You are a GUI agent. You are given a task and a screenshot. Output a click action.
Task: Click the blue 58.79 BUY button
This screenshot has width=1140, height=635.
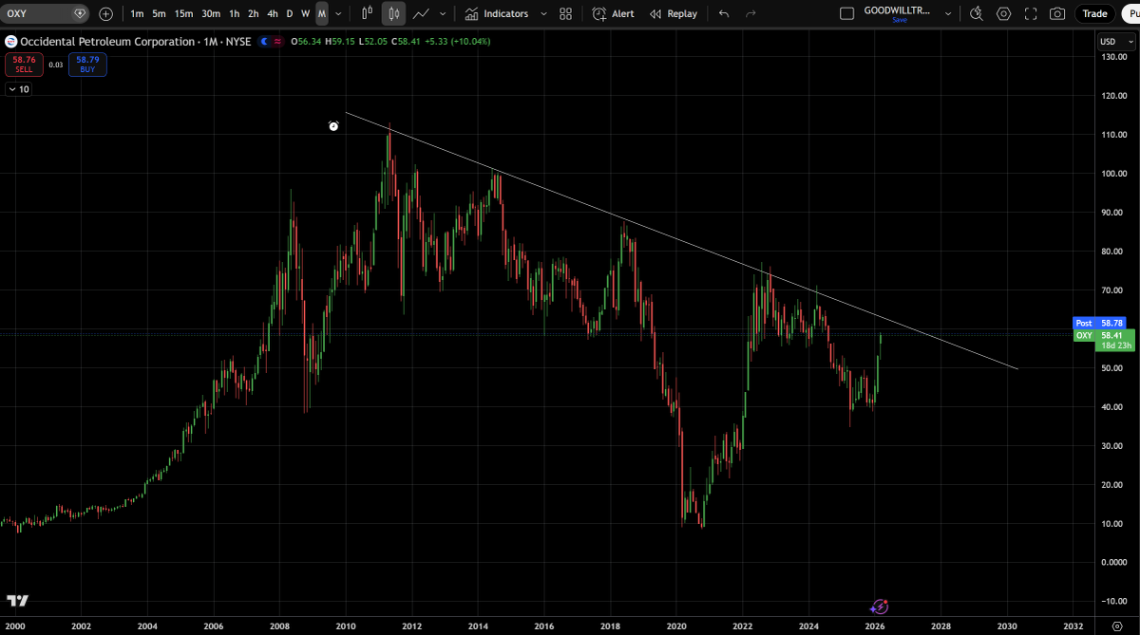tap(87, 64)
